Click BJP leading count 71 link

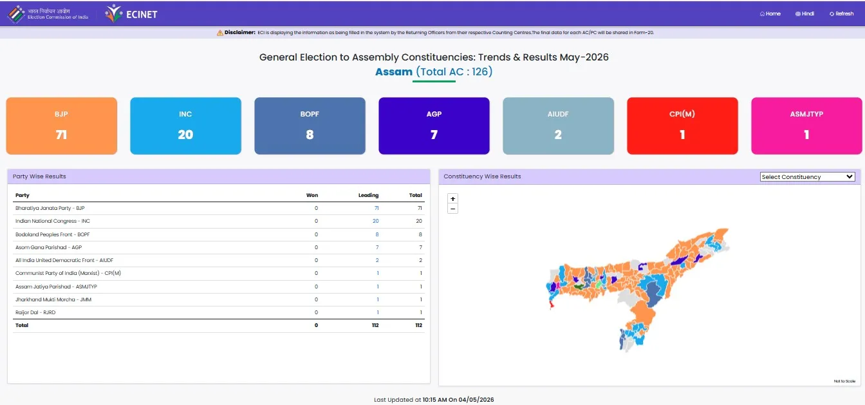pos(377,208)
